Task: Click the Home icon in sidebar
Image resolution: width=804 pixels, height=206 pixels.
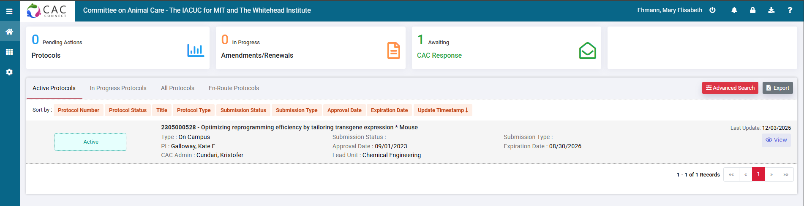Action: (x=9, y=32)
